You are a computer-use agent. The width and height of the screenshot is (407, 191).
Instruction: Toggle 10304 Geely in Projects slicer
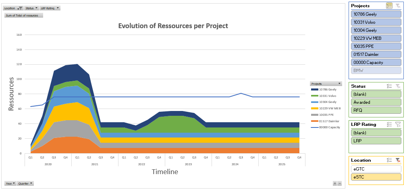point(376,30)
